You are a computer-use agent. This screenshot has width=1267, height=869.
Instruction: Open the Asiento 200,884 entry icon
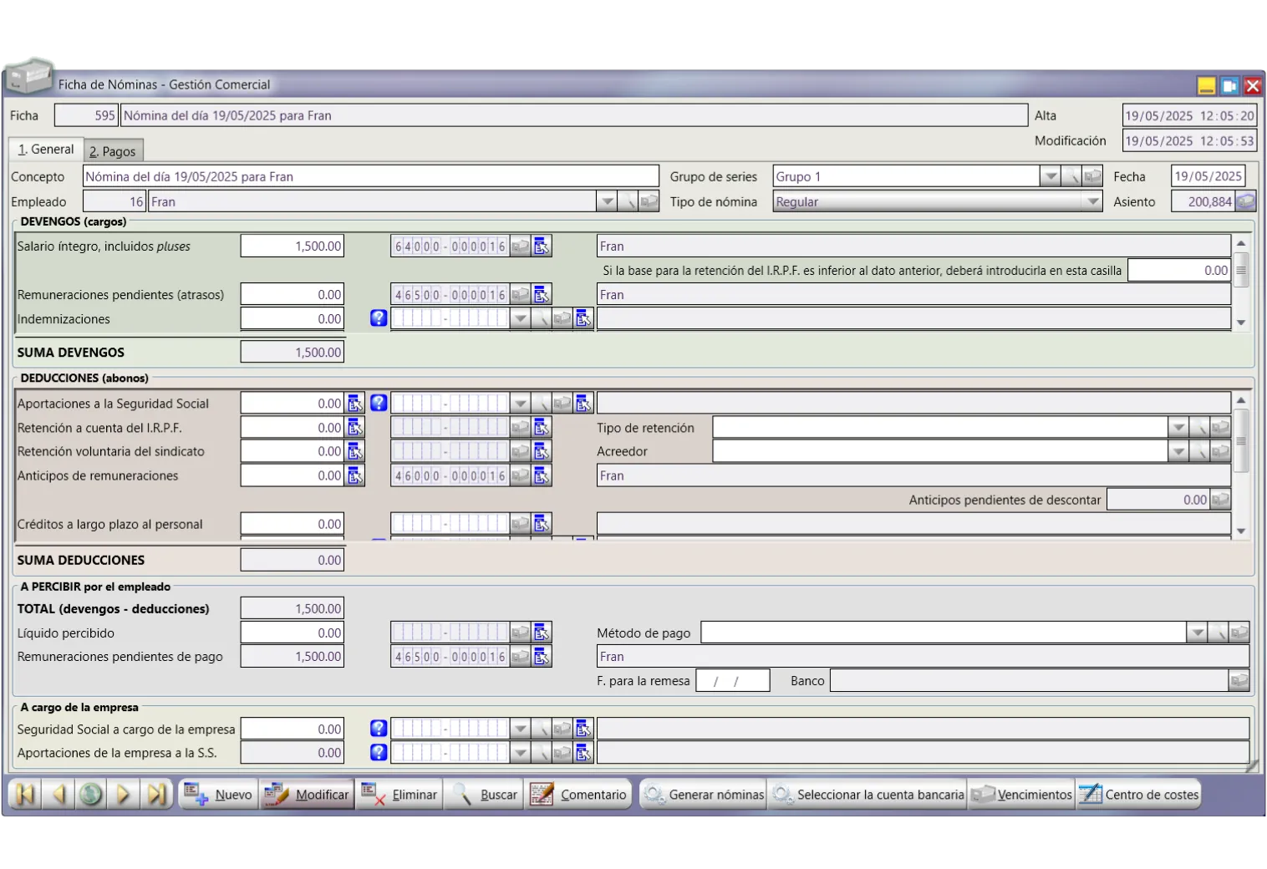pos(1246,201)
